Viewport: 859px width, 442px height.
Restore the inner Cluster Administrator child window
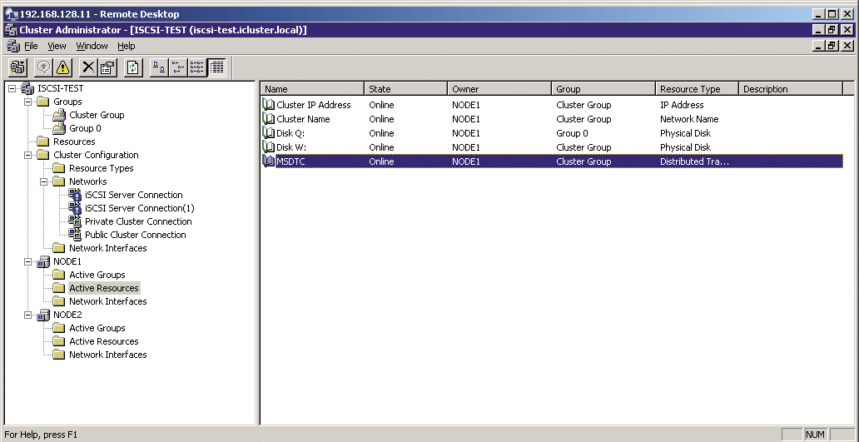[832, 46]
